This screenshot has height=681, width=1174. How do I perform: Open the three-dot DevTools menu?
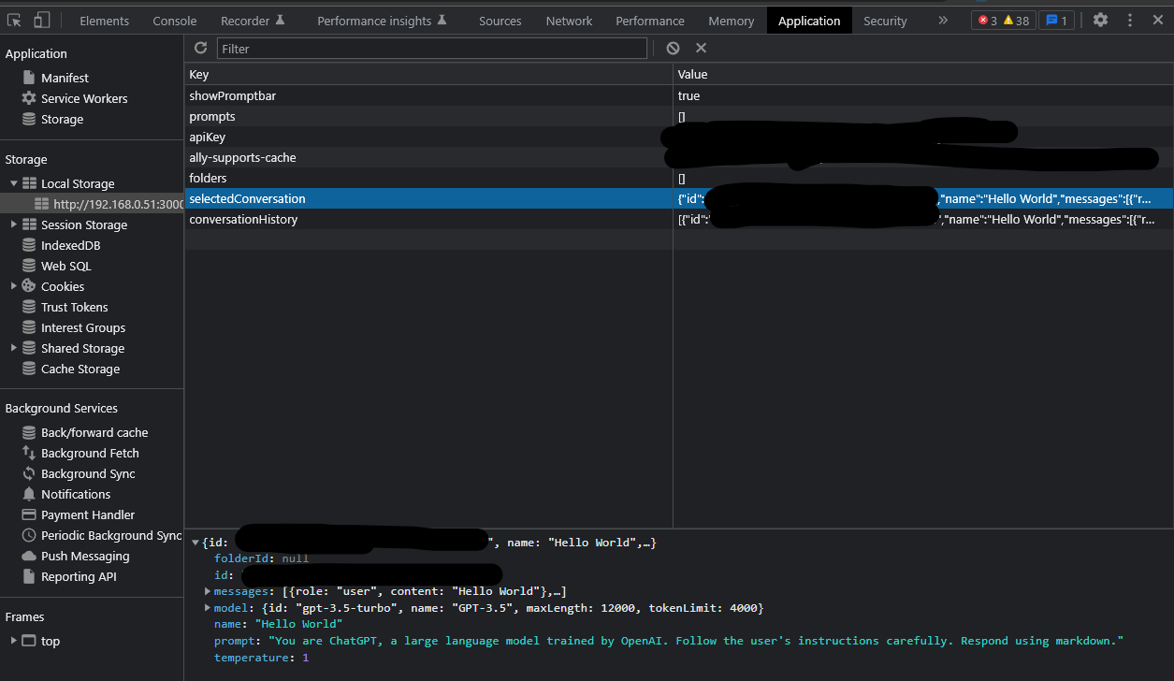(x=1130, y=19)
